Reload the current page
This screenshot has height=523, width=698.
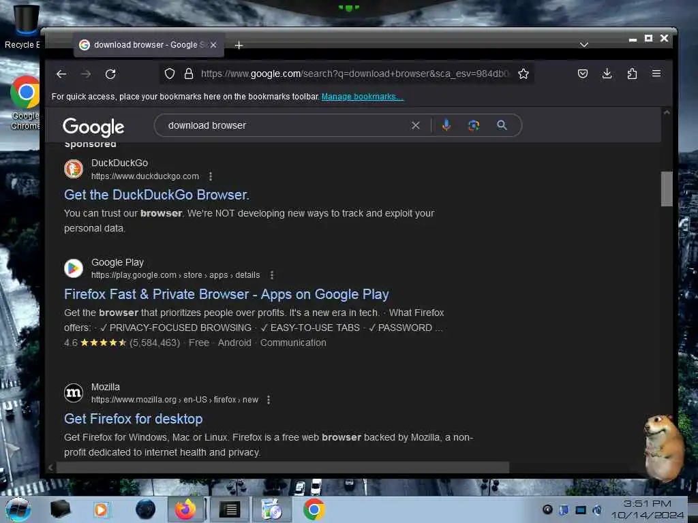pyautogui.click(x=110, y=74)
